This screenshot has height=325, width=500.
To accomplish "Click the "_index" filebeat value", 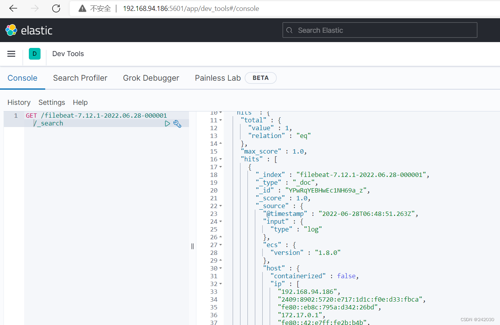I will [361, 175].
